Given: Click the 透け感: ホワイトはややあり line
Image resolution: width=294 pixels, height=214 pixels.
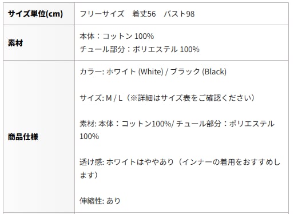Looking at the screenshot, I should tap(126, 163).
